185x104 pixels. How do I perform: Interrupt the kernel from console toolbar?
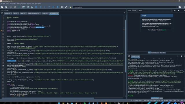coord(178,56)
